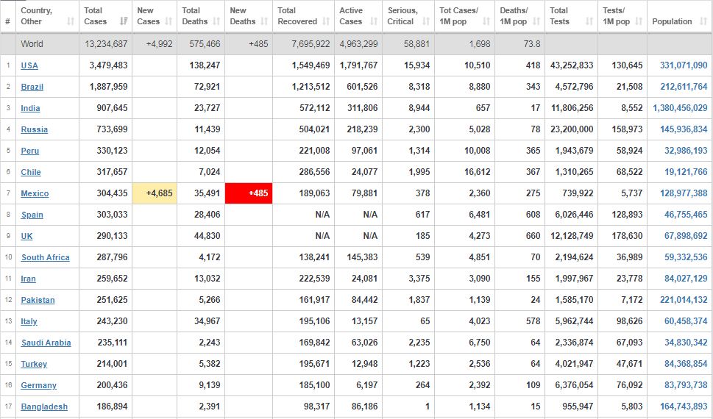Select South Africa active cases value 145,383
The width and height of the screenshot is (713, 419).
[x=362, y=258]
